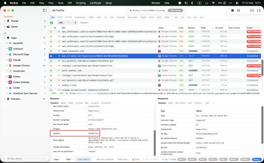Collapse the Apps tree group
Screen dimensions: 264x163
pos(5,38)
